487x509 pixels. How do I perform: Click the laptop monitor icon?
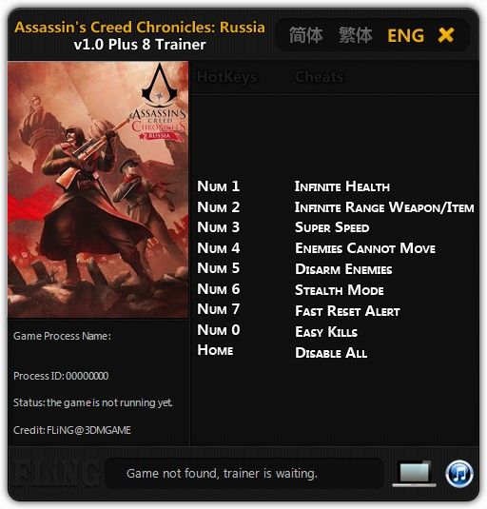[415, 473]
